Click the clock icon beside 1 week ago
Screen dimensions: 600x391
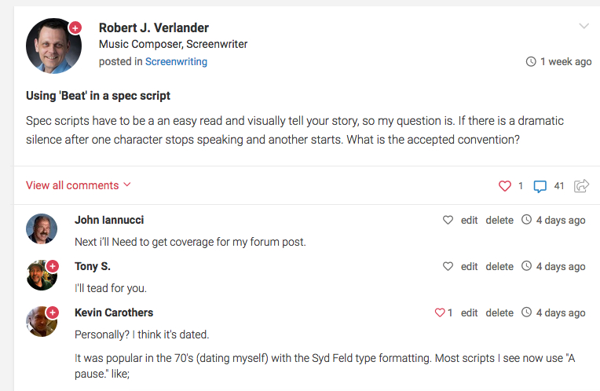click(531, 61)
